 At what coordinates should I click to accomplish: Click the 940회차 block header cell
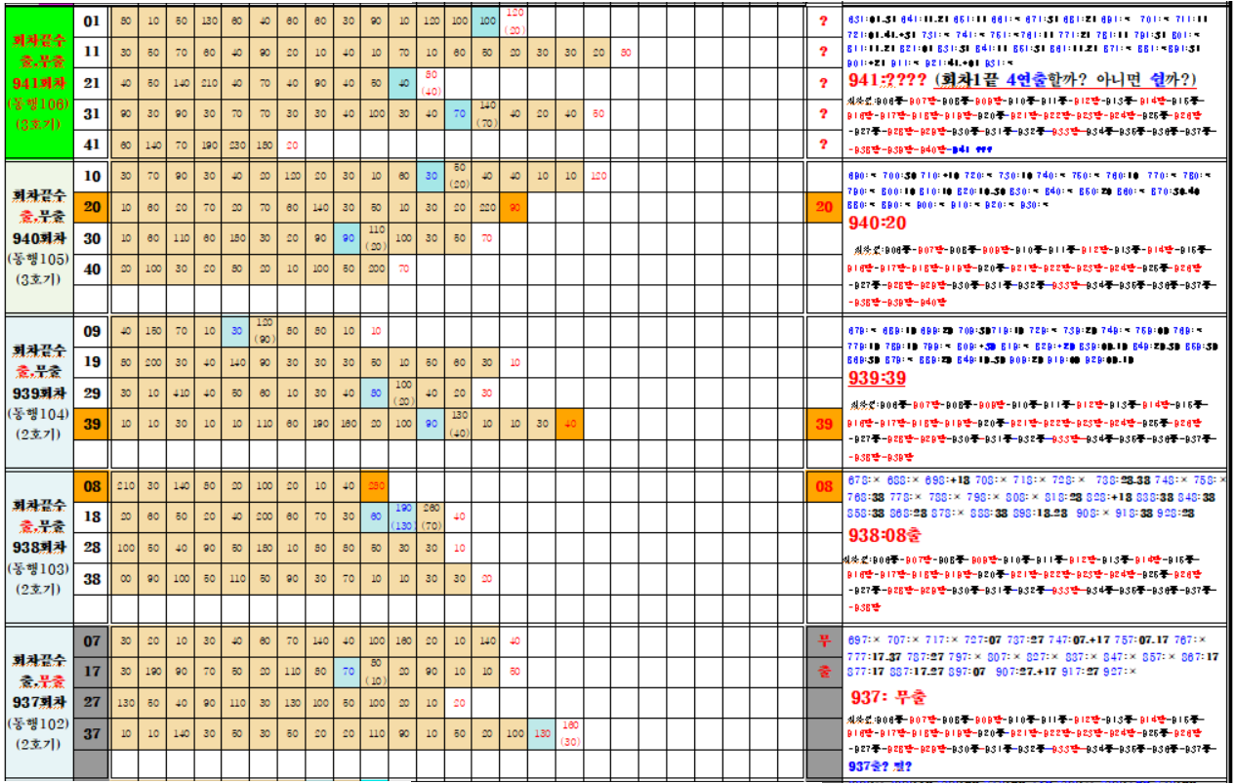(38, 236)
